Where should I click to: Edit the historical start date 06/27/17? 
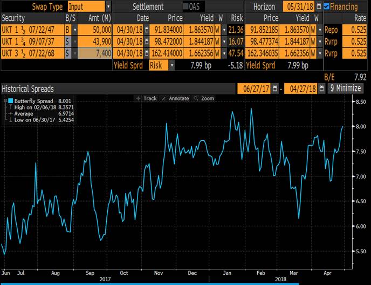(254, 89)
